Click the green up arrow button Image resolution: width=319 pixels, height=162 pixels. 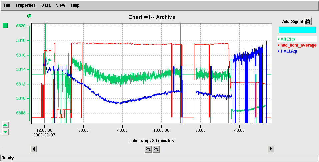tap(5, 125)
